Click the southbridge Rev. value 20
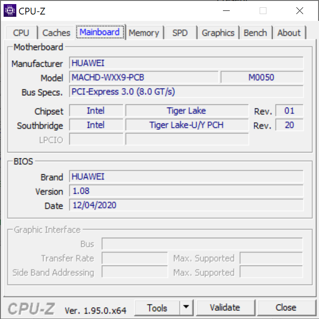Viewport: 319px width, 319px height. pyautogui.click(x=289, y=125)
